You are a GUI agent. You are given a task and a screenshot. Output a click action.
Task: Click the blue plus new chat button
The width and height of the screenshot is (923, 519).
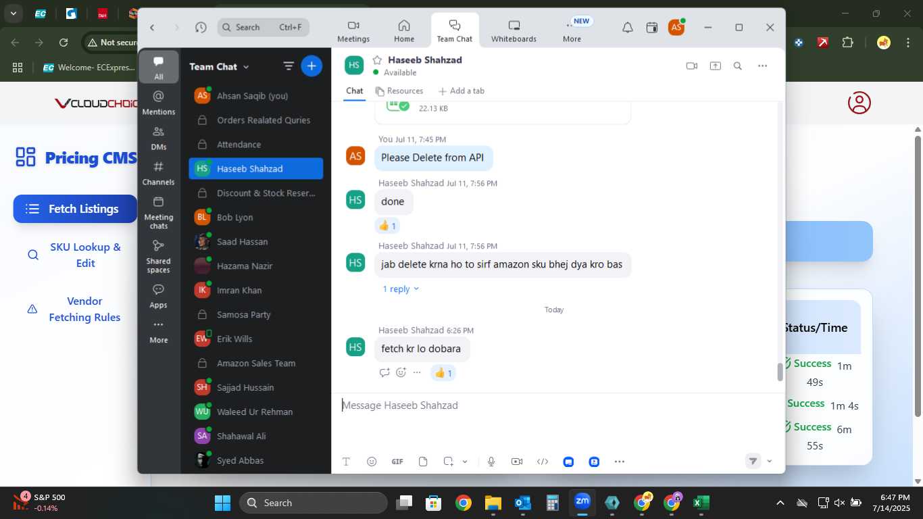(311, 66)
